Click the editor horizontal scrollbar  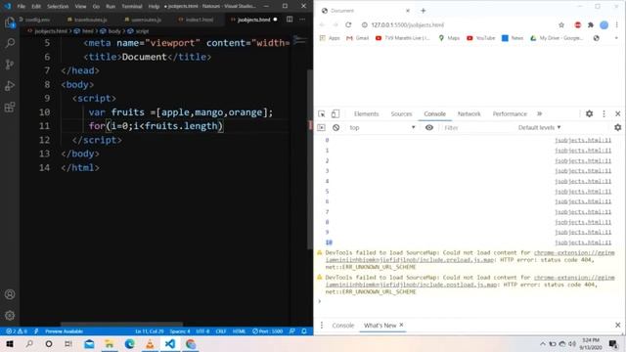click(x=121, y=325)
